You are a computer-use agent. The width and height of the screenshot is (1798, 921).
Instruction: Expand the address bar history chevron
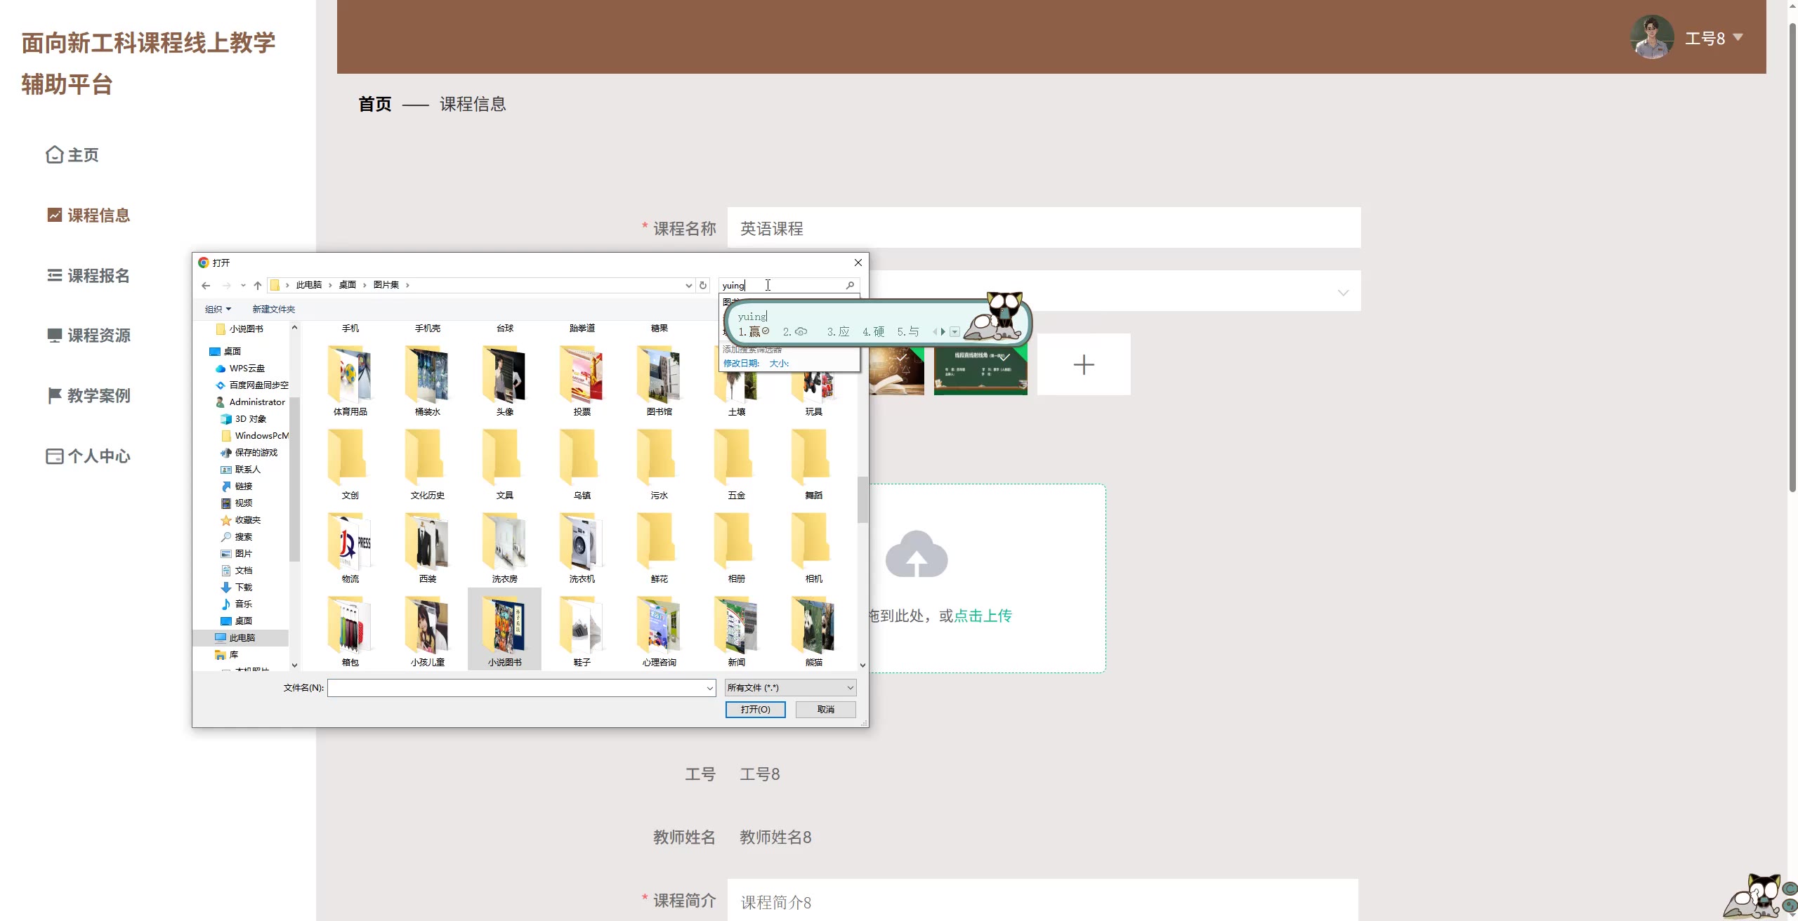coord(688,285)
